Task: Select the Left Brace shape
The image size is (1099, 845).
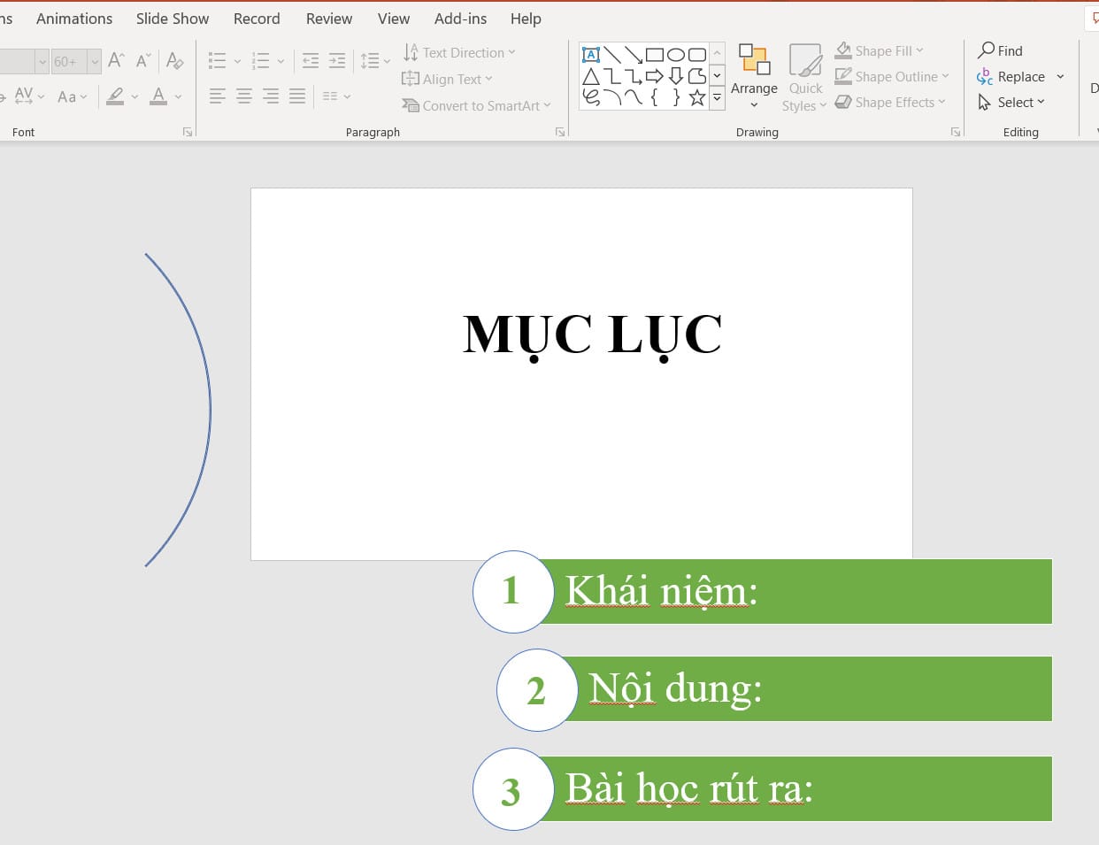Action: 655,97
